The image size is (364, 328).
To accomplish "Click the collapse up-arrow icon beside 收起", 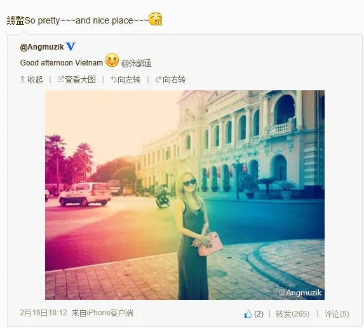I will tap(22, 79).
